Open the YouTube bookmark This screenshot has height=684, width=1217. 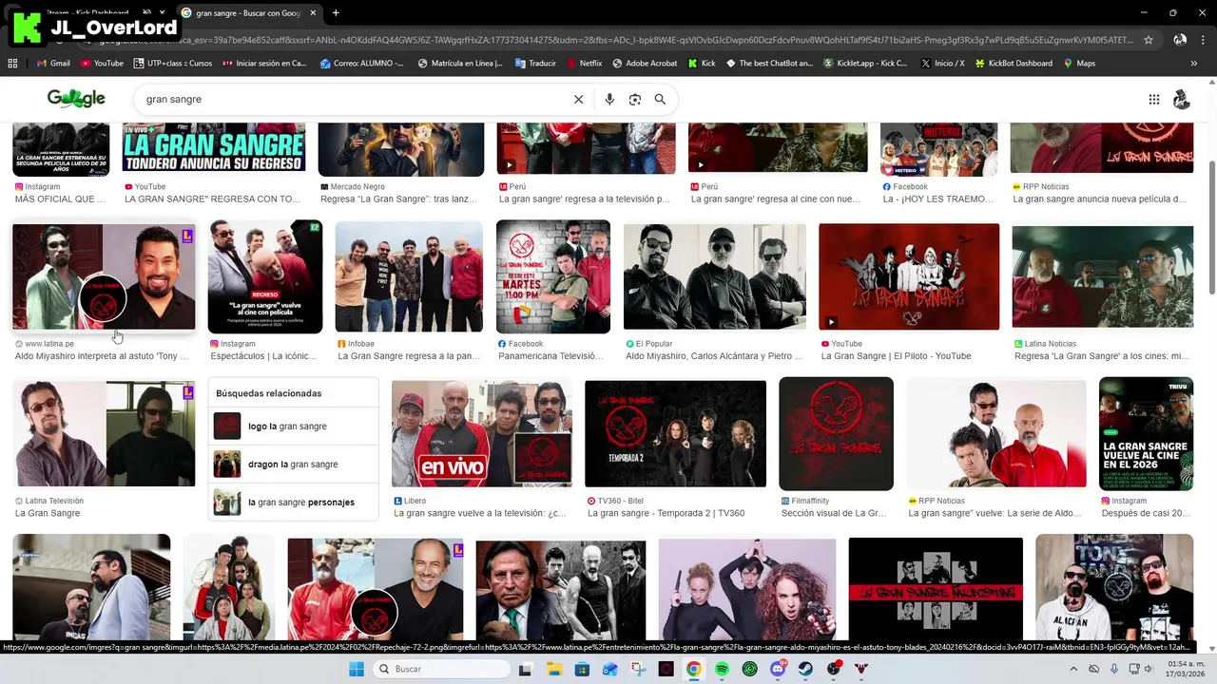102,64
